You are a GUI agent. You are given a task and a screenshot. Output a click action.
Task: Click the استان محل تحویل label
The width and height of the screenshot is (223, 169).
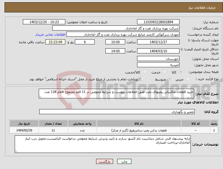click(x=205, y=59)
